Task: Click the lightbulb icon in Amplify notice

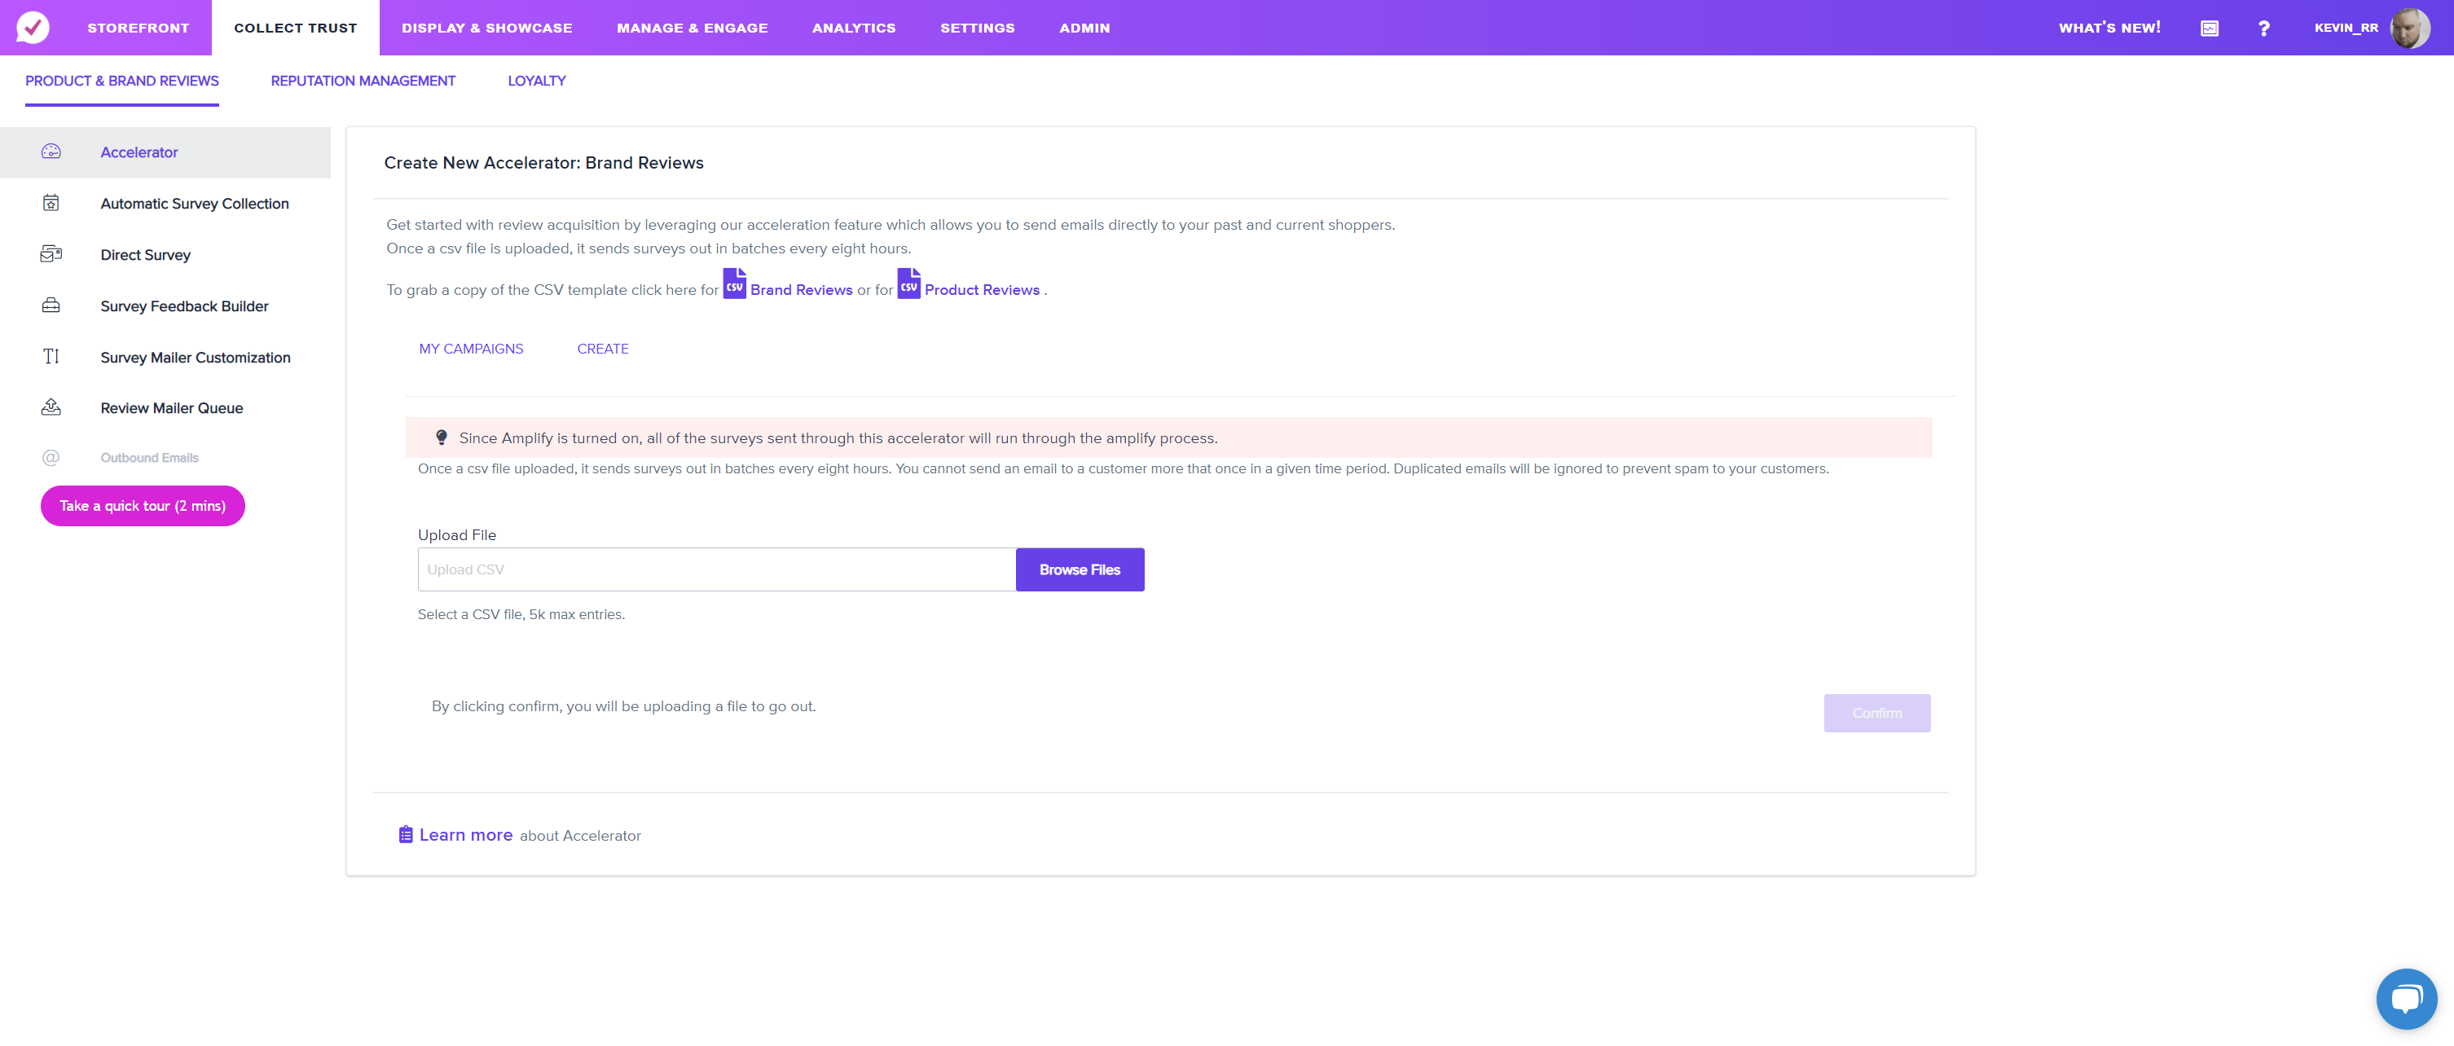Action: (x=441, y=437)
